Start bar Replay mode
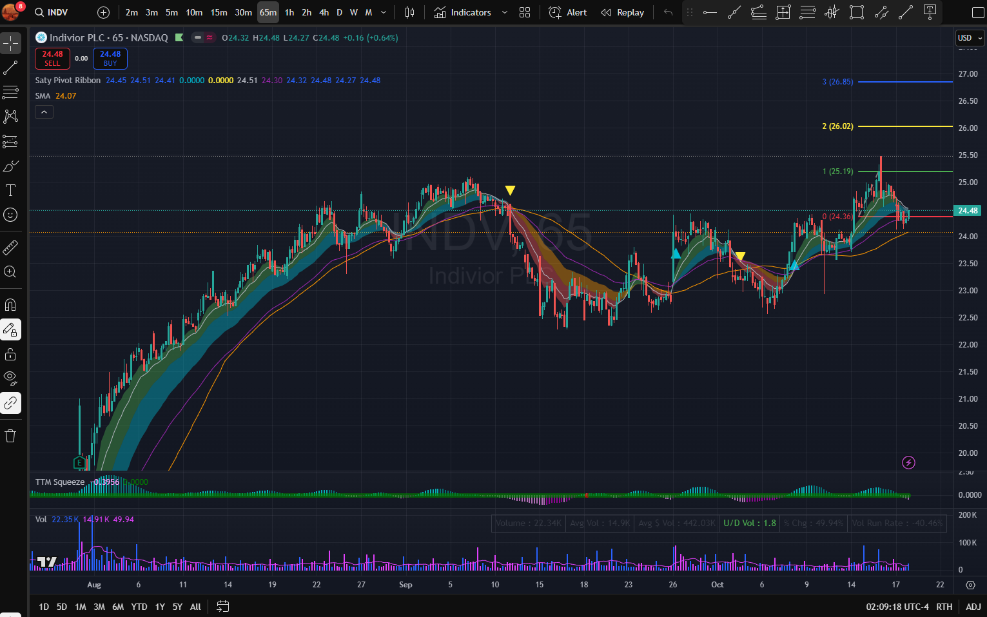 pyautogui.click(x=623, y=12)
